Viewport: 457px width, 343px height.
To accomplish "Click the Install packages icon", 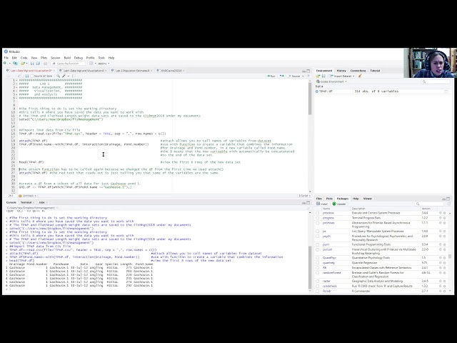I will [318, 204].
